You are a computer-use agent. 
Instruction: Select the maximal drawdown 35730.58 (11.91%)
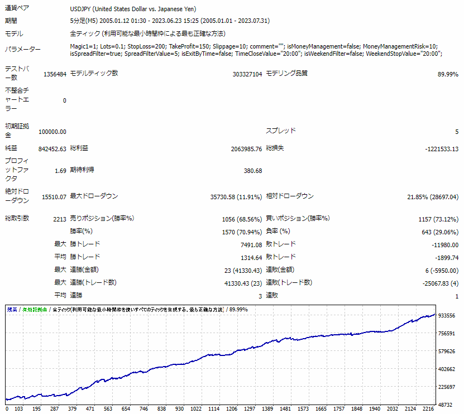[236, 197]
